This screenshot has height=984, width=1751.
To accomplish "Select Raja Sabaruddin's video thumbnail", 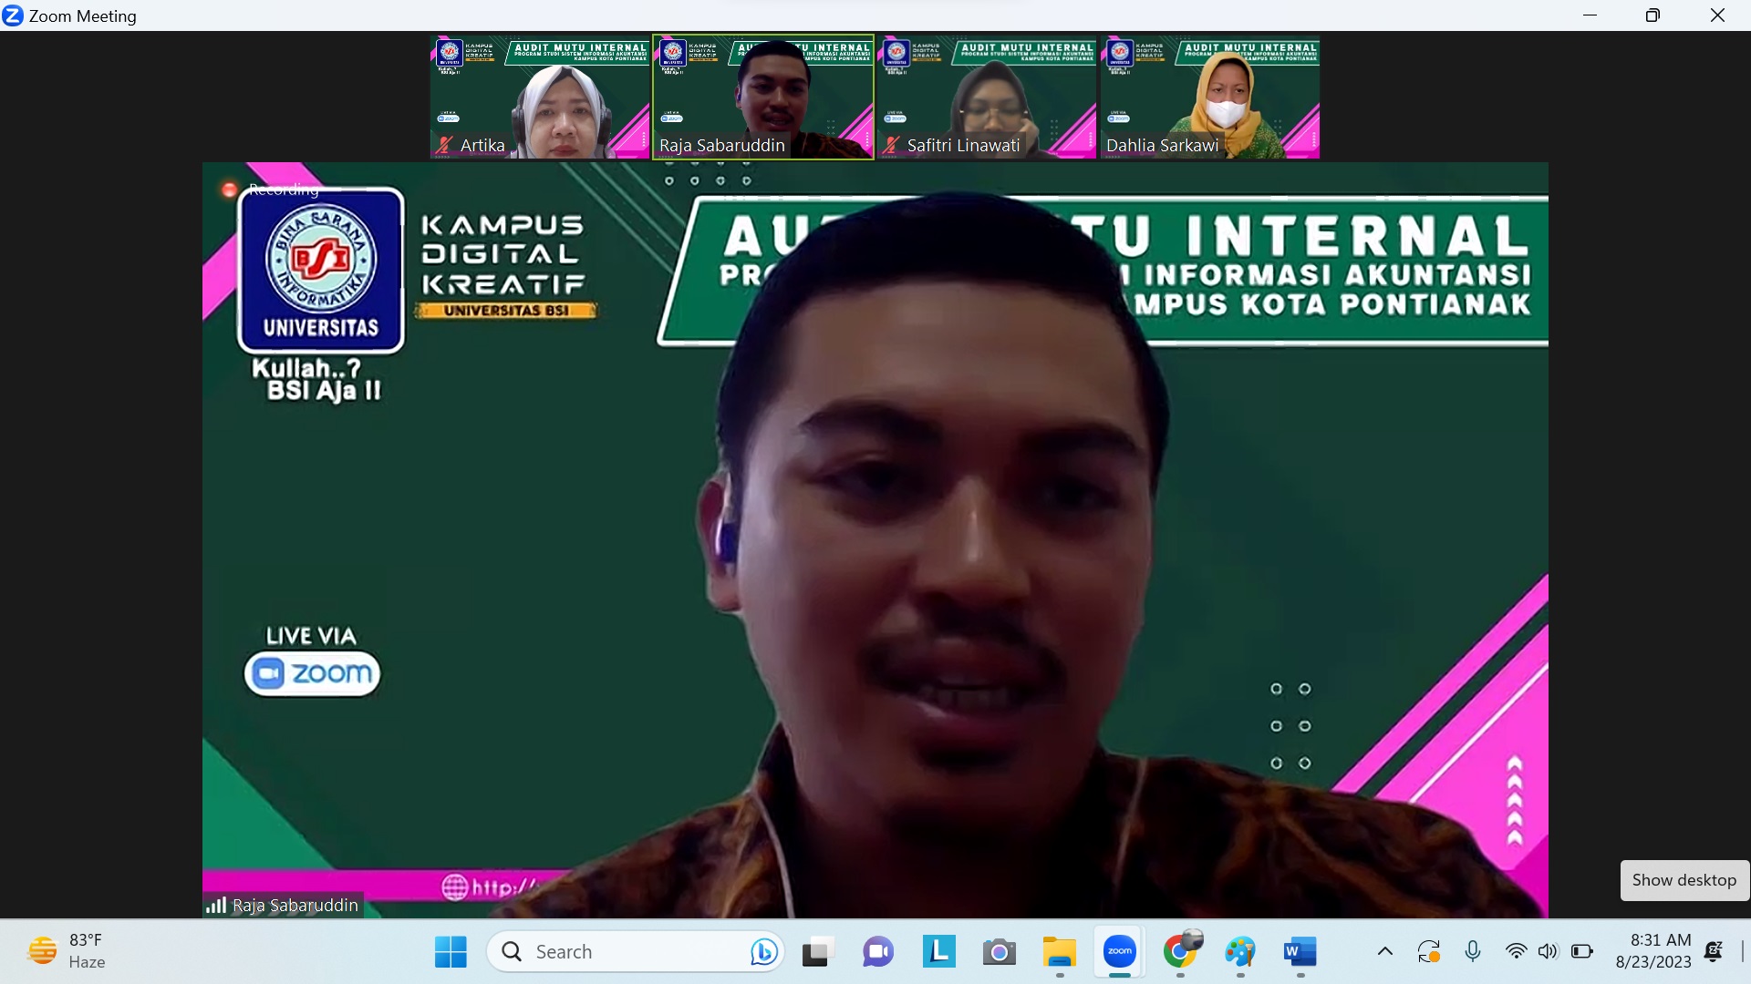I will pos(763,97).
